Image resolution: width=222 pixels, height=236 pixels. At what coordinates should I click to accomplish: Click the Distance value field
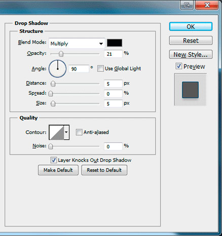tap(113, 84)
